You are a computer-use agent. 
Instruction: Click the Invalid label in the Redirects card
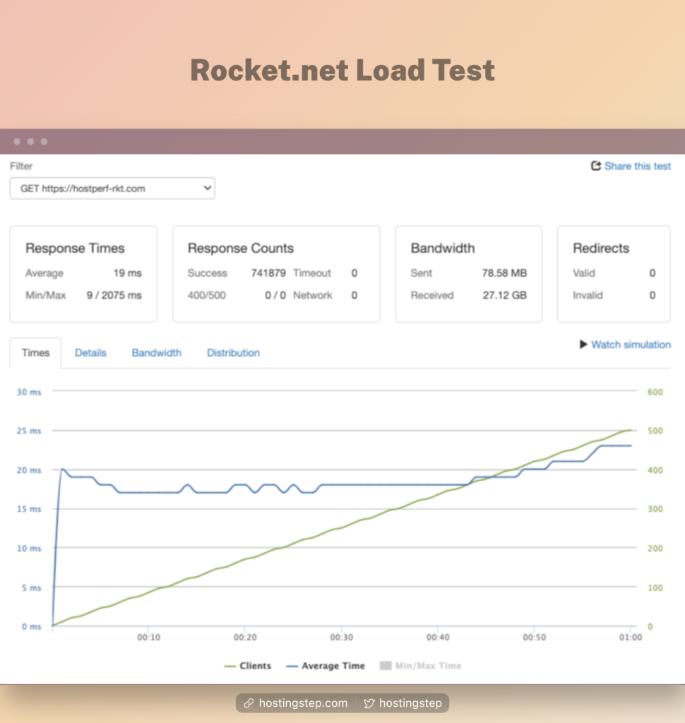[x=588, y=295]
